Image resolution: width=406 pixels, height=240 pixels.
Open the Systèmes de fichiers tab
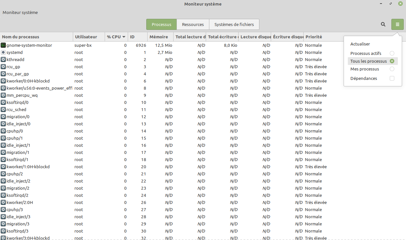(x=234, y=24)
